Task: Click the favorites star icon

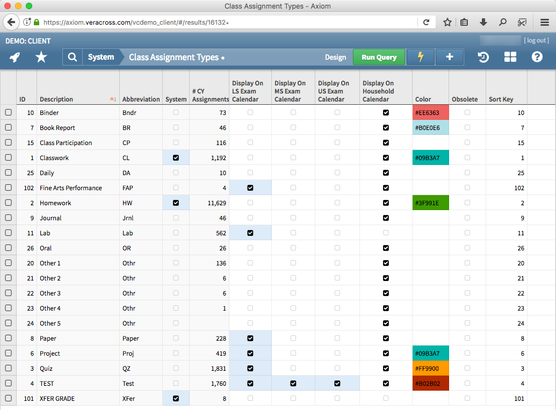Action: click(x=41, y=56)
